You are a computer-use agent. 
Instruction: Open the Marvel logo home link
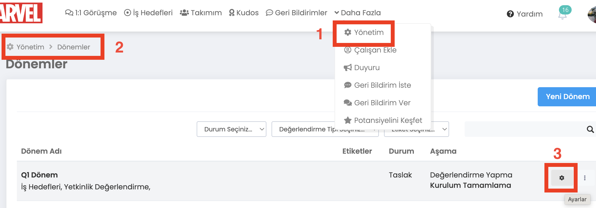(x=21, y=13)
